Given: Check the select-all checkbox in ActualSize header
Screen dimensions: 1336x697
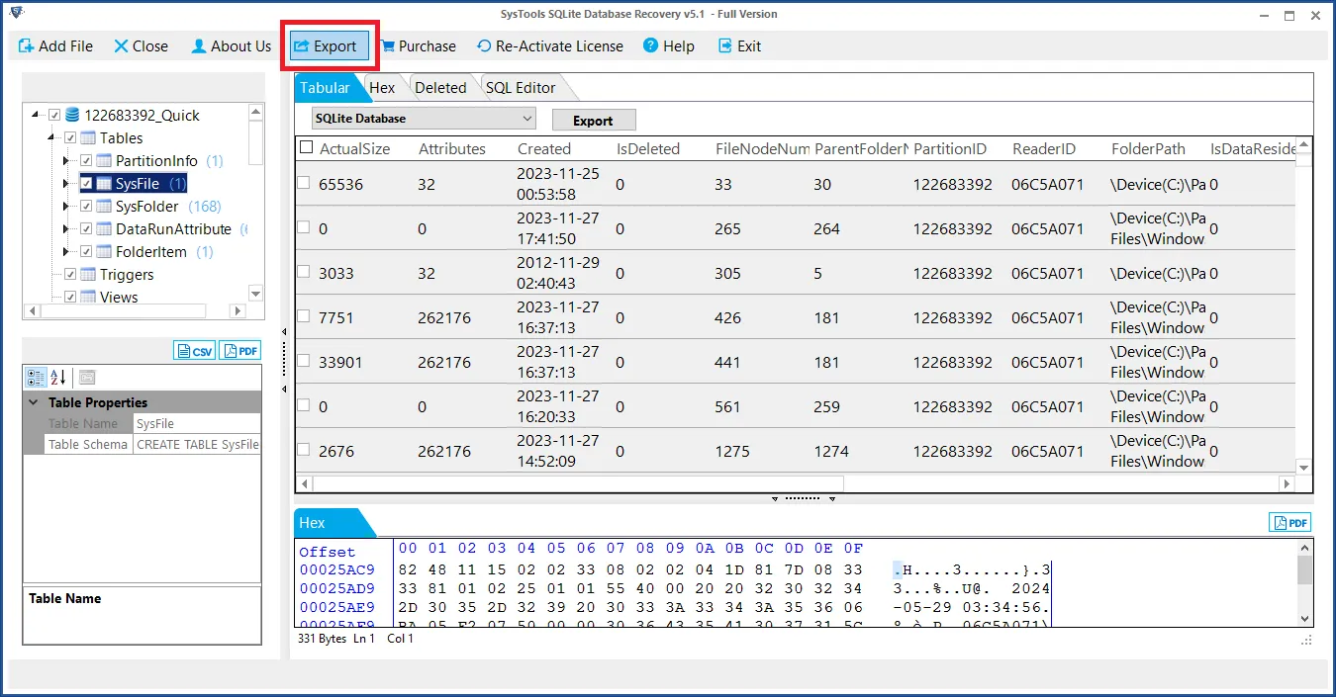Looking at the screenshot, I should click(306, 147).
